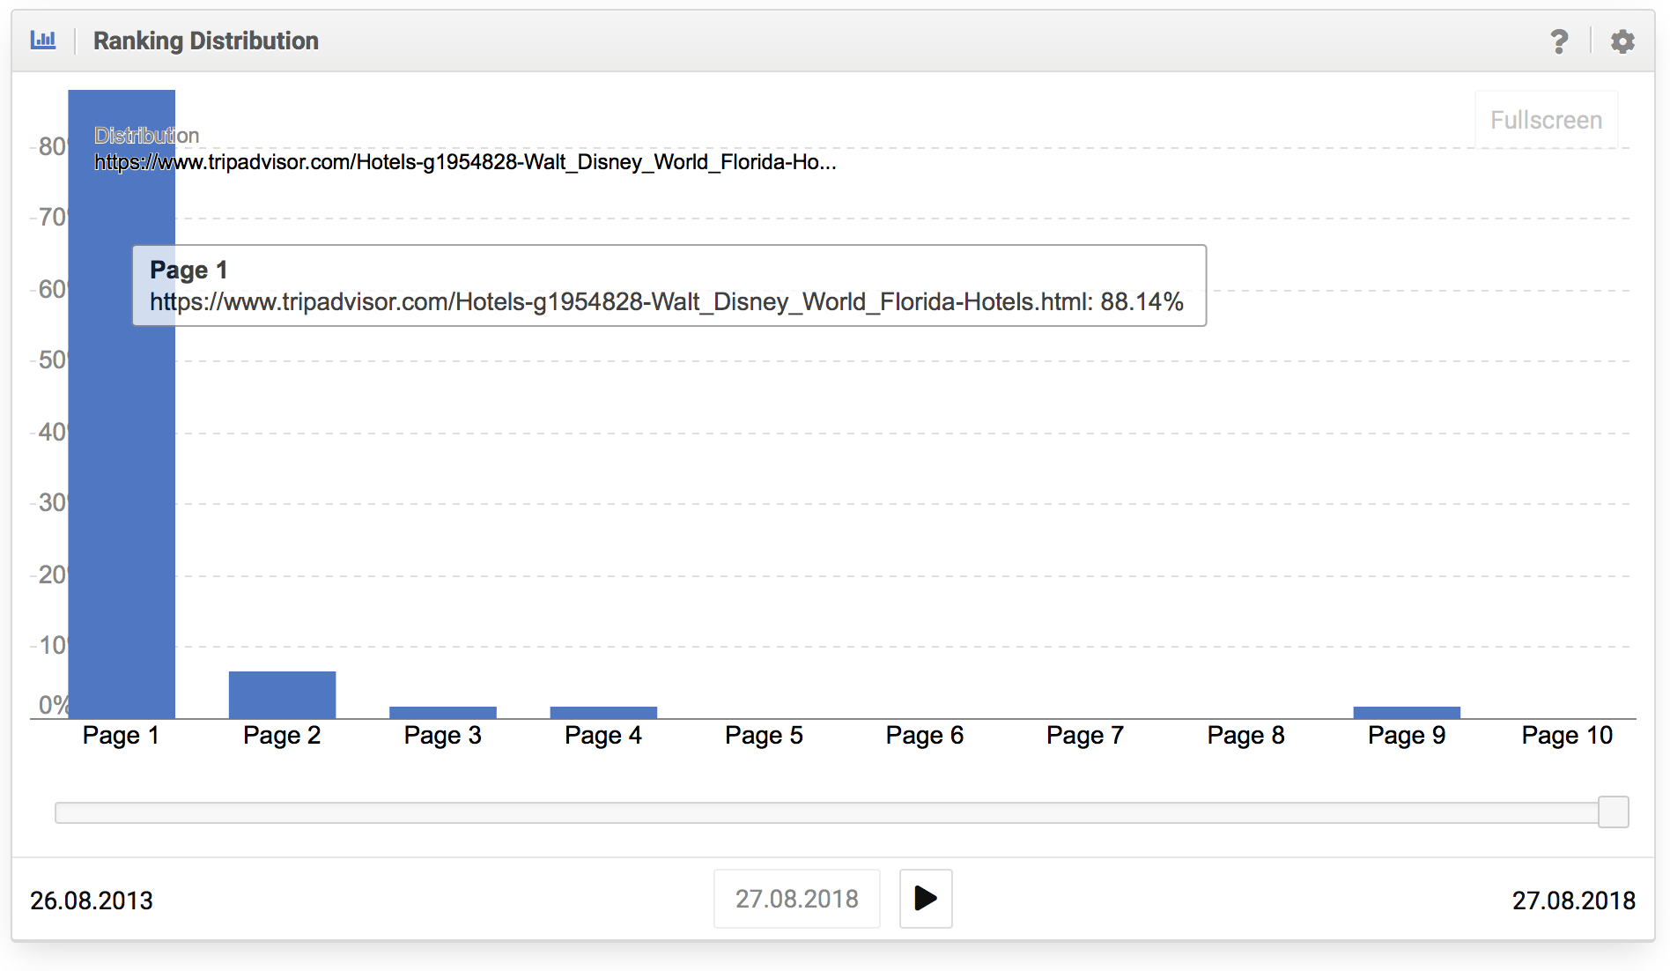Click the Distribution legend URL entry

tap(465, 162)
